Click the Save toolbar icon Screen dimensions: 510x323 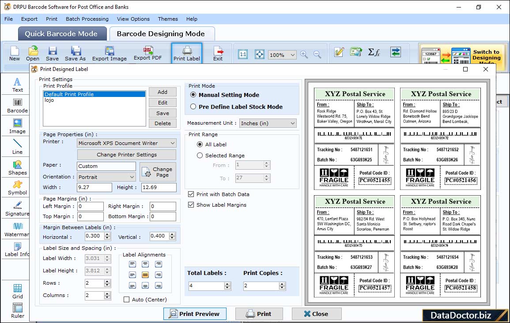[52, 54]
